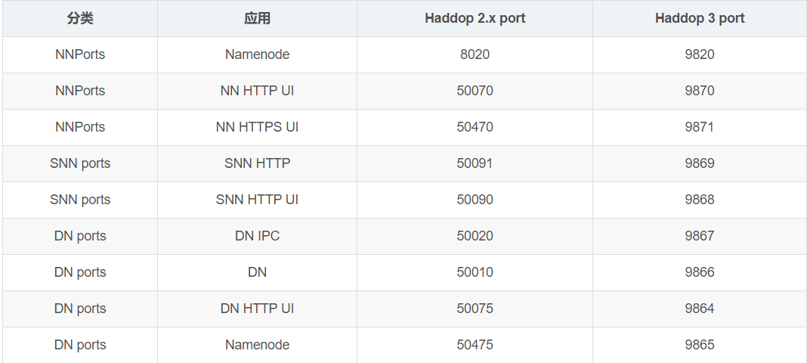Click port value 8020

(x=475, y=54)
